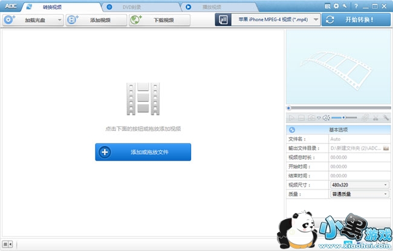Click the 'all' profile category icon
This screenshot has width=393, height=251.
click(223, 20)
